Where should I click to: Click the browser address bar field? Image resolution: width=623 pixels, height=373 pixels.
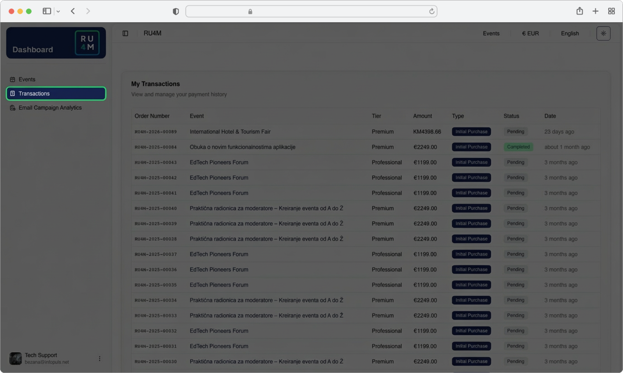tap(311, 12)
